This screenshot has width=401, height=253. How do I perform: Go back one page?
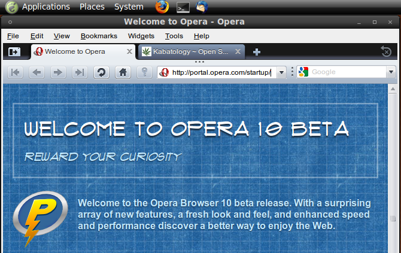coord(37,72)
